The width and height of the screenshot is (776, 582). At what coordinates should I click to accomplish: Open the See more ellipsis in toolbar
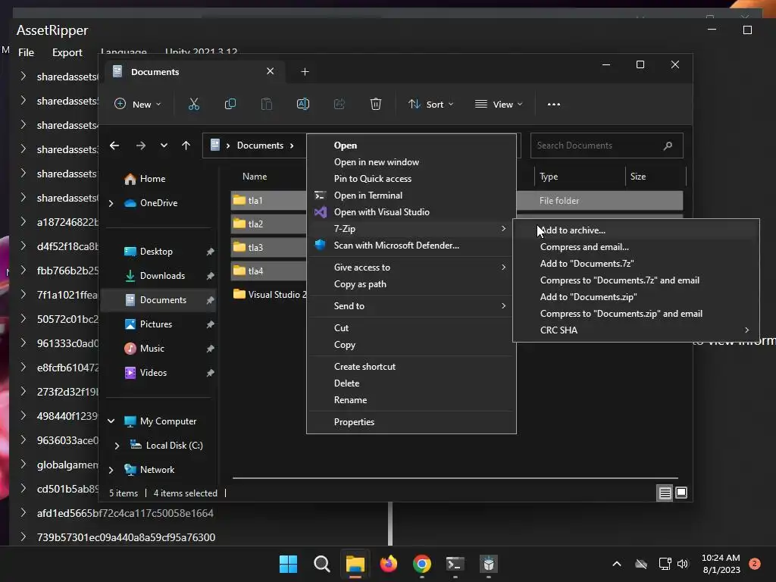tap(554, 104)
